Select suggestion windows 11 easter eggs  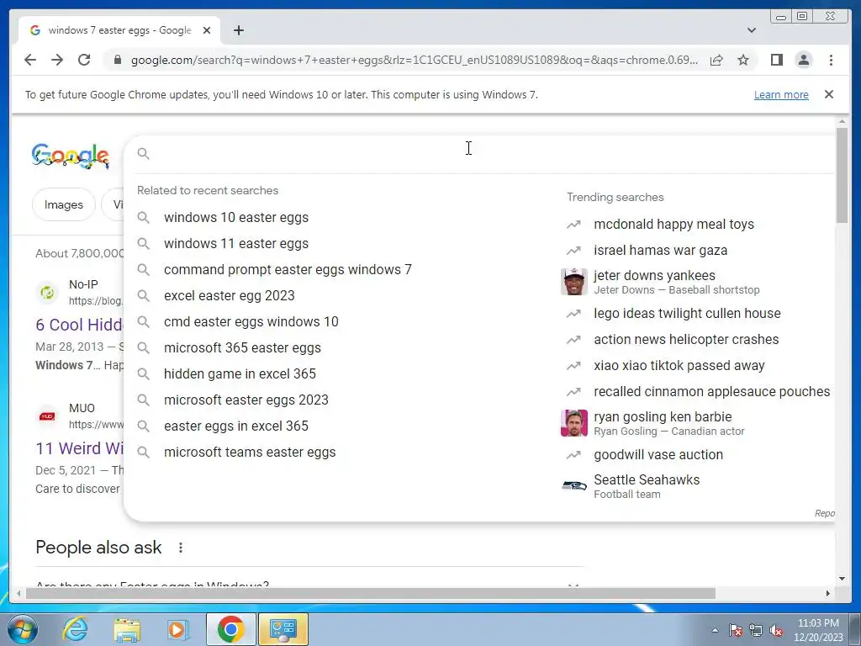coord(236,243)
